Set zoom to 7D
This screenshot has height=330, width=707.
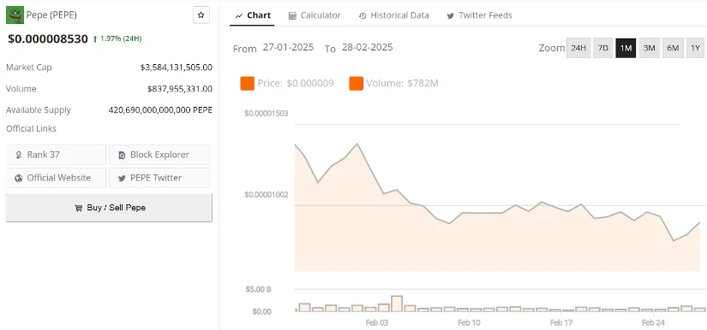coord(602,48)
